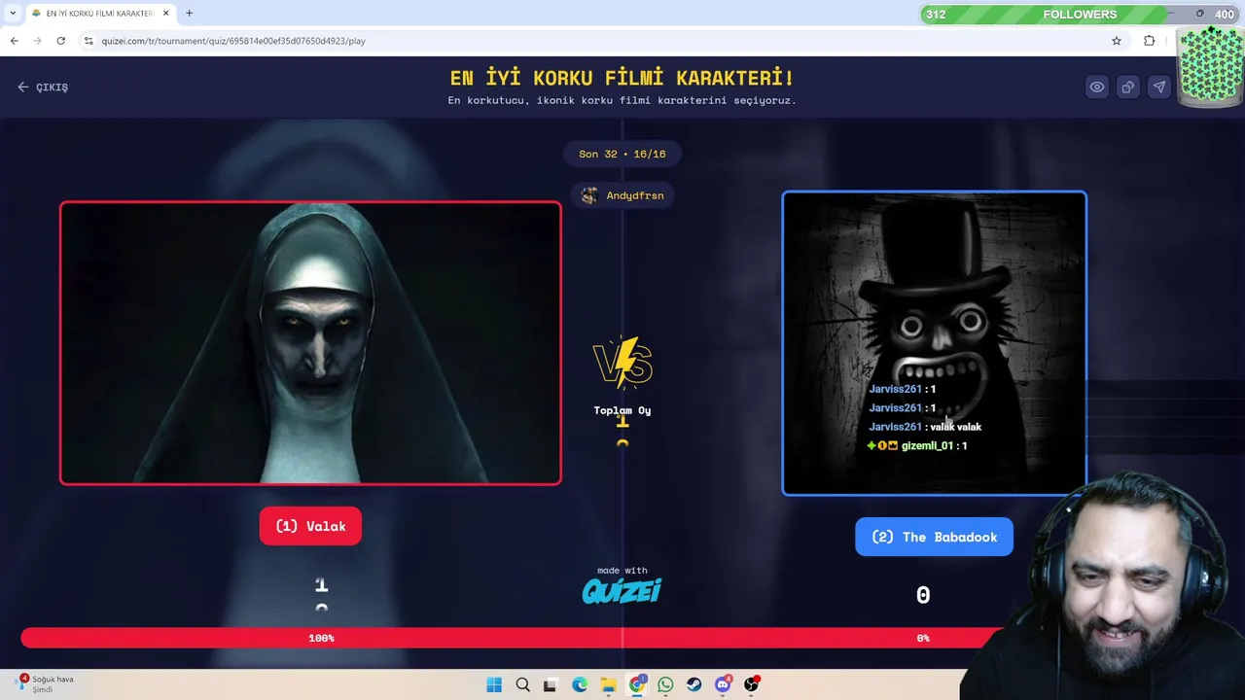Switch to Chrome in taskbar
The image size is (1245, 700).
[x=636, y=684]
